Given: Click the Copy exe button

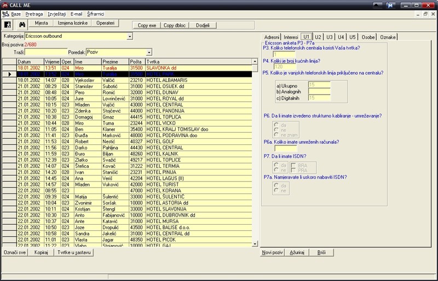Looking at the screenshot, I should point(147,25).
